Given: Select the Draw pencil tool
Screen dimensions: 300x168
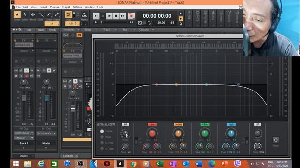Looking at the screenshot, I should [49, 14].
